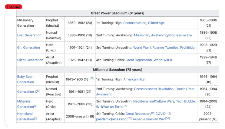The height and width of the screenshot is (129, 225).
Task: Open the War on Terror link
Action: (113, 107)
